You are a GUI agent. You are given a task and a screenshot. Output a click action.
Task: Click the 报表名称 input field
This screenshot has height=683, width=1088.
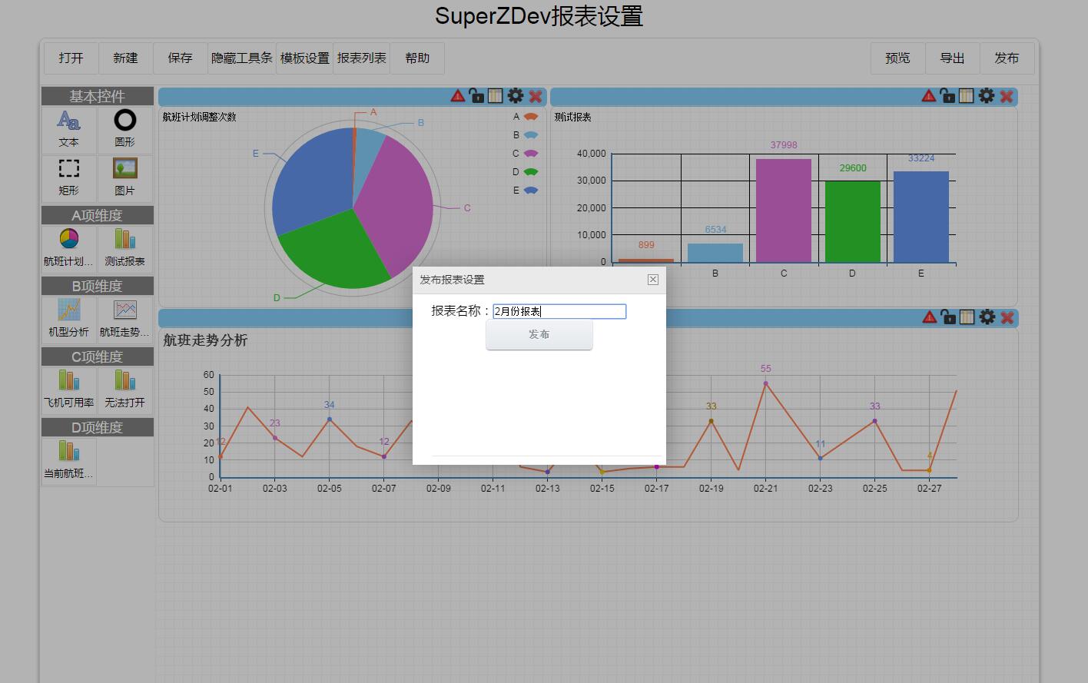(559, 311)
